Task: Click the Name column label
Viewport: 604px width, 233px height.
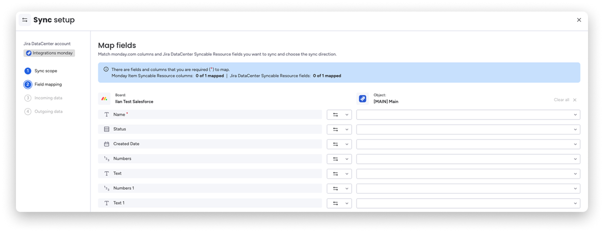Action: click(x=119, y=115)
